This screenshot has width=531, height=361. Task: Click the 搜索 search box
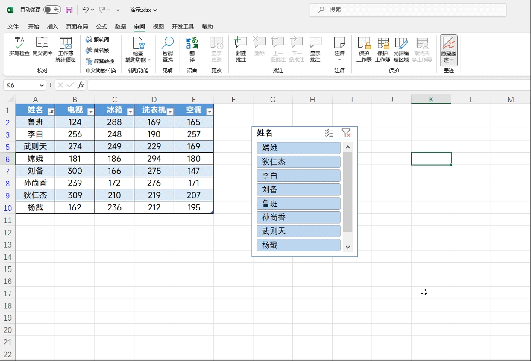(x=408, y=10)
